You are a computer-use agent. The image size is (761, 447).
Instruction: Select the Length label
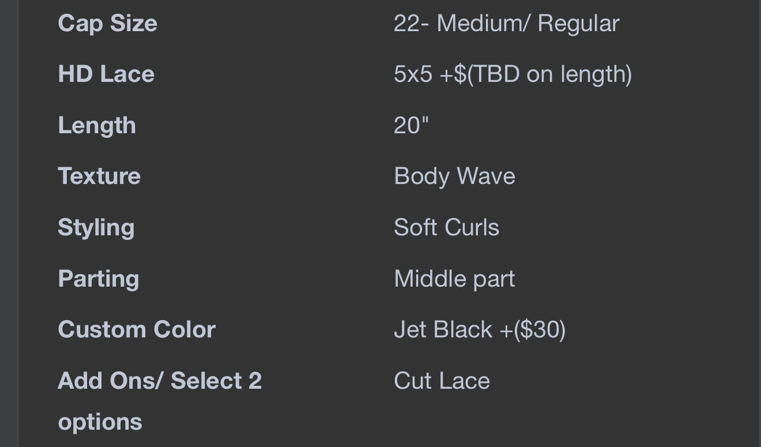pyautogui.click(x=97, y=126)
